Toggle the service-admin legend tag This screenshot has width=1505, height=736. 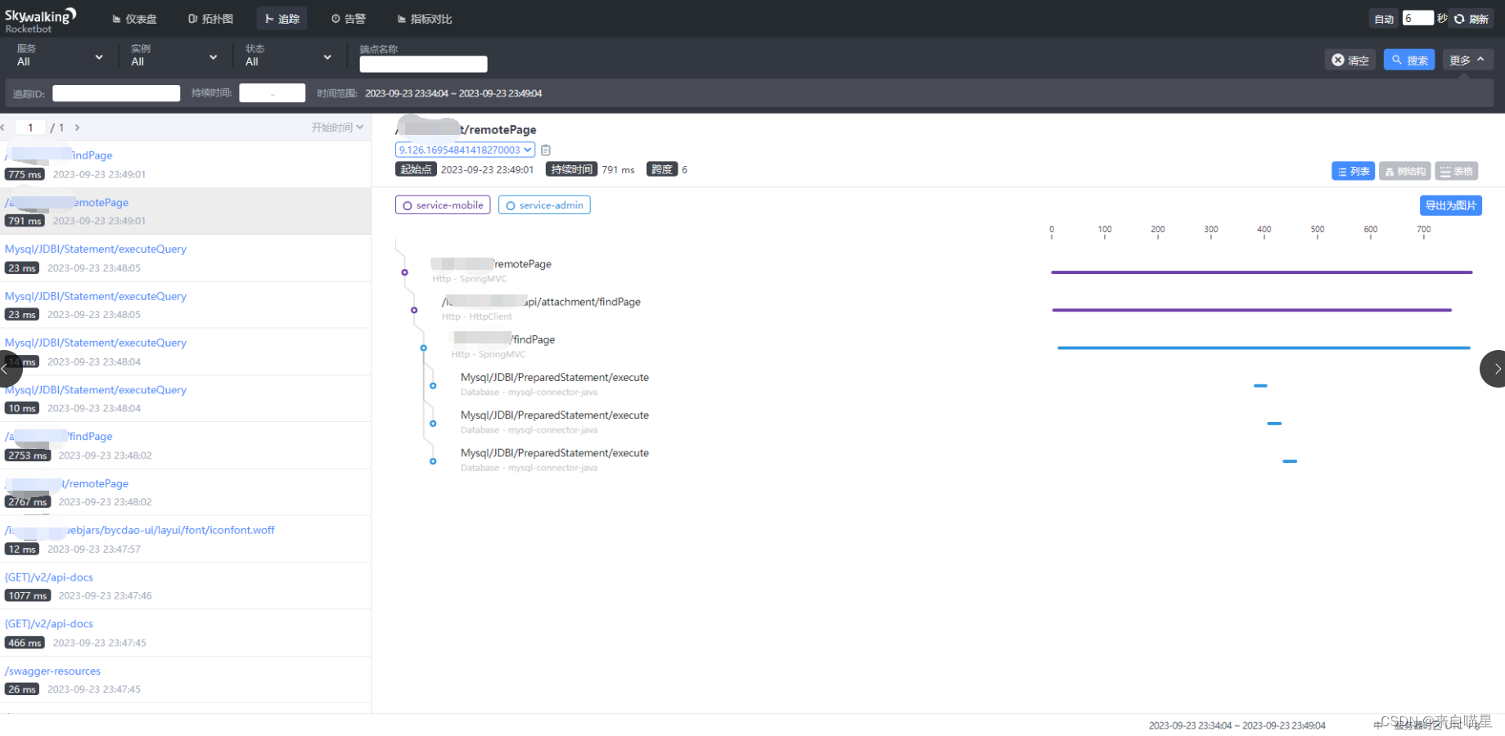pos(544,205)
